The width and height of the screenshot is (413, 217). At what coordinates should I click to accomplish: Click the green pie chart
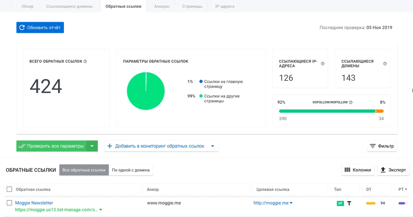(x=146, y=91)
